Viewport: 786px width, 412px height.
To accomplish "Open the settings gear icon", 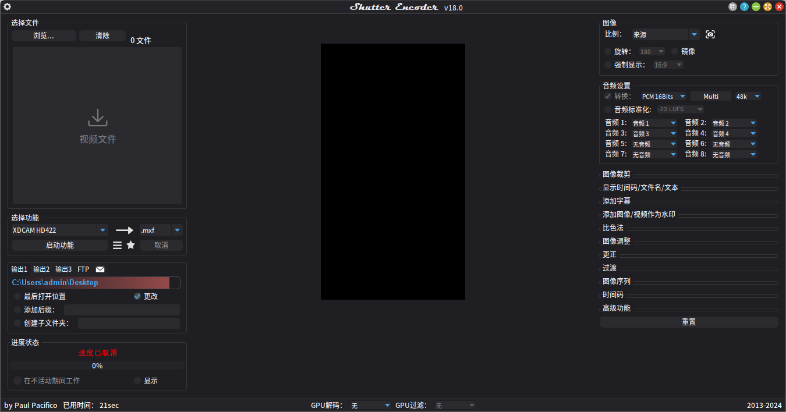I will coord(7,7).
